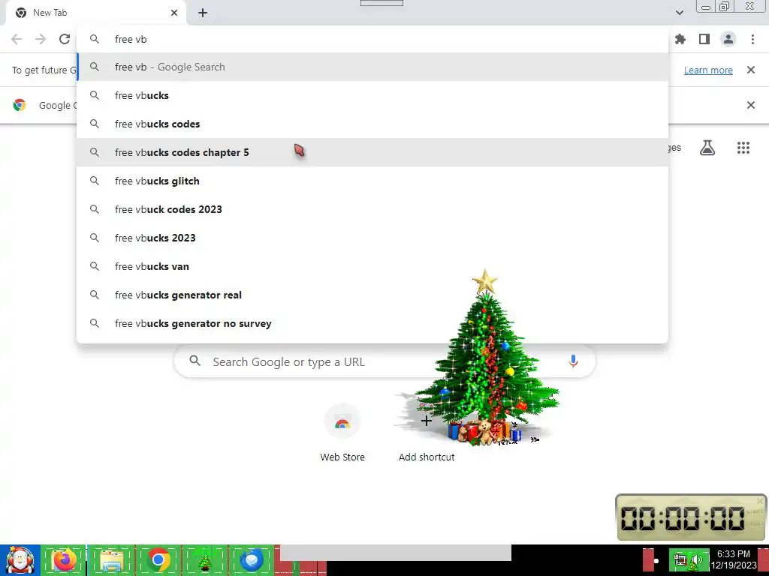Click the volume speaker tray icon
The width and height of the screenshot is (769, 576).
coord(696,559)
